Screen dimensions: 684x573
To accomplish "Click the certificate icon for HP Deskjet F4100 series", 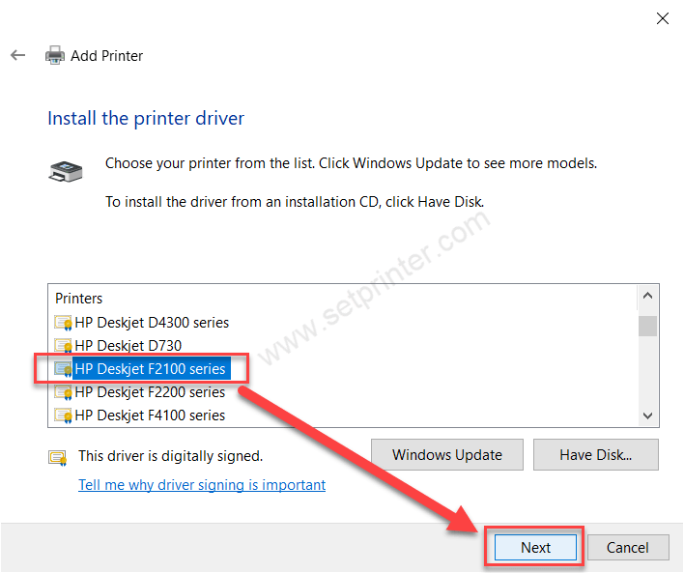I will pos(63,415).
